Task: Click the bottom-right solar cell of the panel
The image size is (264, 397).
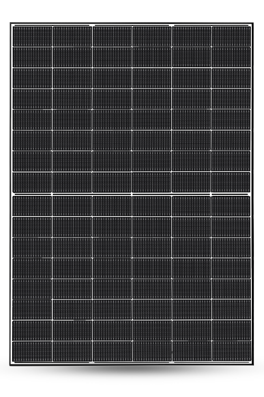Action: point(232,351)
